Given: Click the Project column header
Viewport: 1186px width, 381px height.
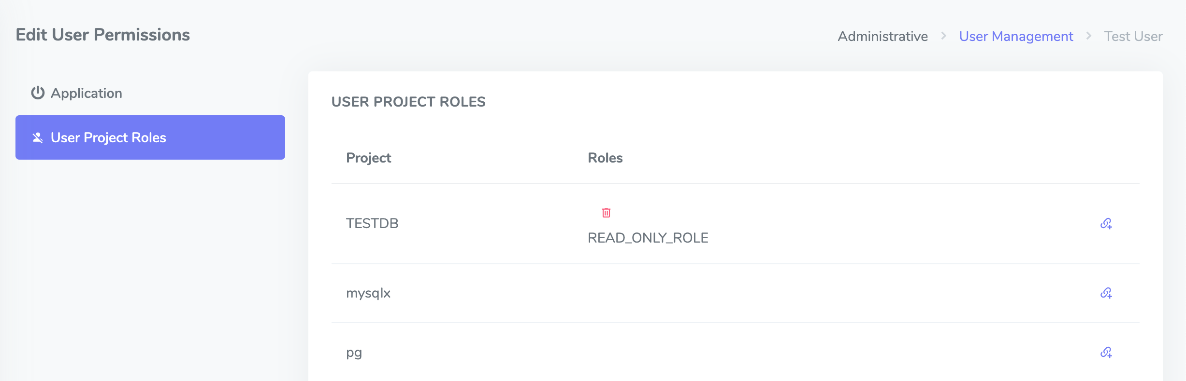Looking at the screenshot, I should [368, 158].
